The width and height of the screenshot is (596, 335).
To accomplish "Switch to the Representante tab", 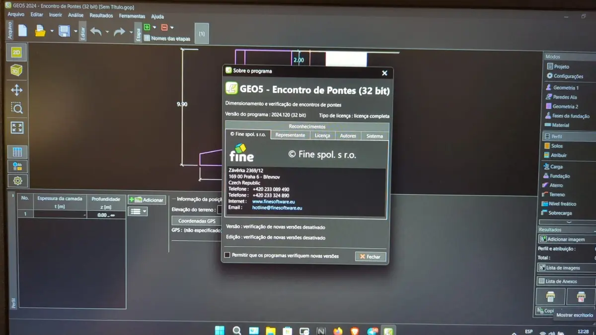I will coord(290,135).
